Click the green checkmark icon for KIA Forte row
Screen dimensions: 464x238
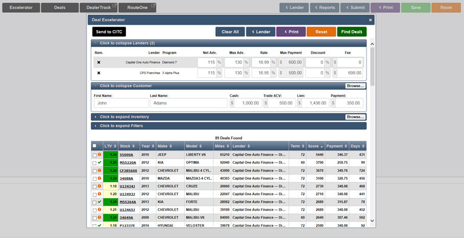click(100, 202)
